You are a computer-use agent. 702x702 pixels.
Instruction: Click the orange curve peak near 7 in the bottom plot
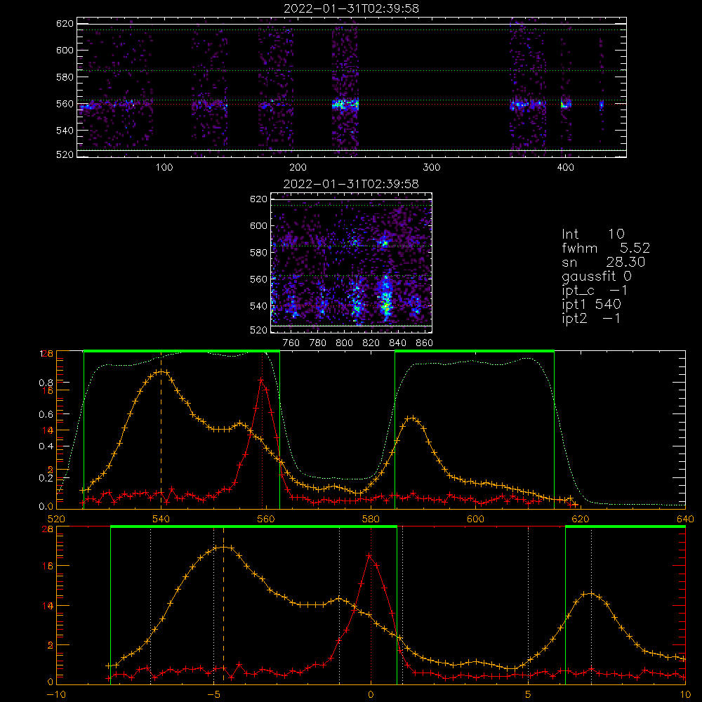(x=591, y=594)
